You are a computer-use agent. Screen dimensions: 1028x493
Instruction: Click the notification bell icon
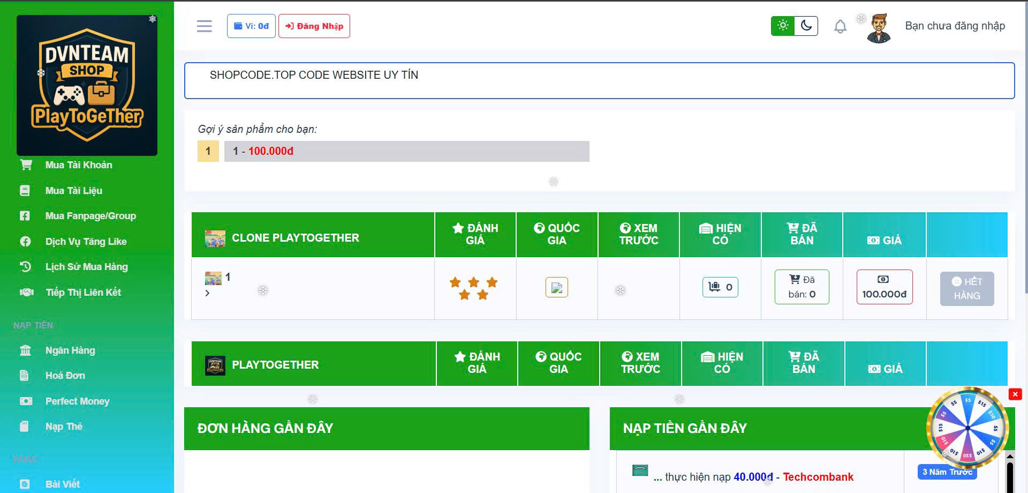point(840,26)
